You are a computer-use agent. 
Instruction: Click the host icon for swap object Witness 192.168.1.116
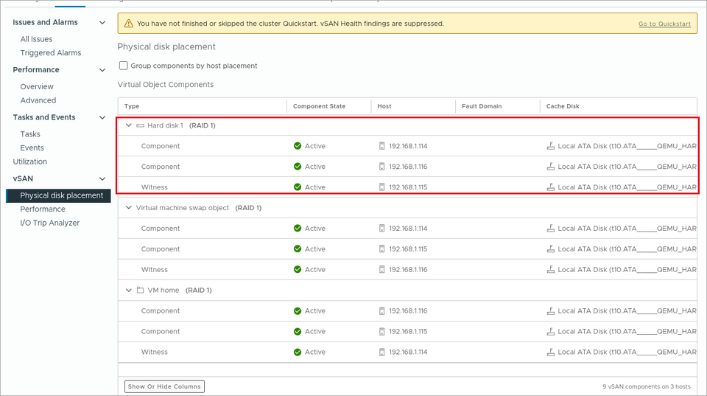[382, 270]
